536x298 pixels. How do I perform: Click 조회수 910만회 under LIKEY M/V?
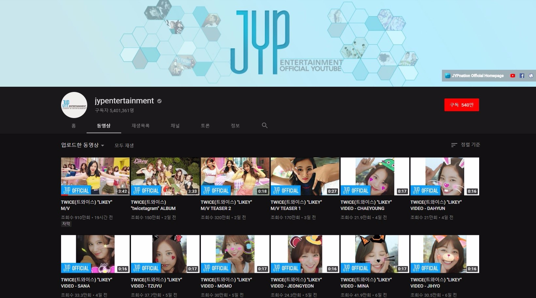tap(75, 217)
